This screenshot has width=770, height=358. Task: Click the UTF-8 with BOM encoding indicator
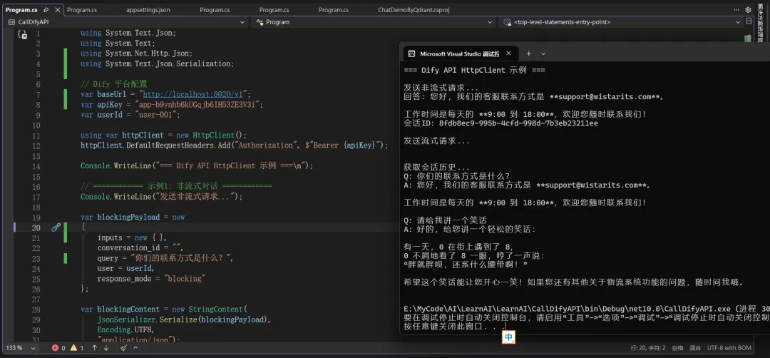(729, 348)
